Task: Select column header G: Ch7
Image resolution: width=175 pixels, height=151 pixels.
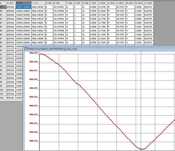Action: pyautogui.click(x=78, y=3)
